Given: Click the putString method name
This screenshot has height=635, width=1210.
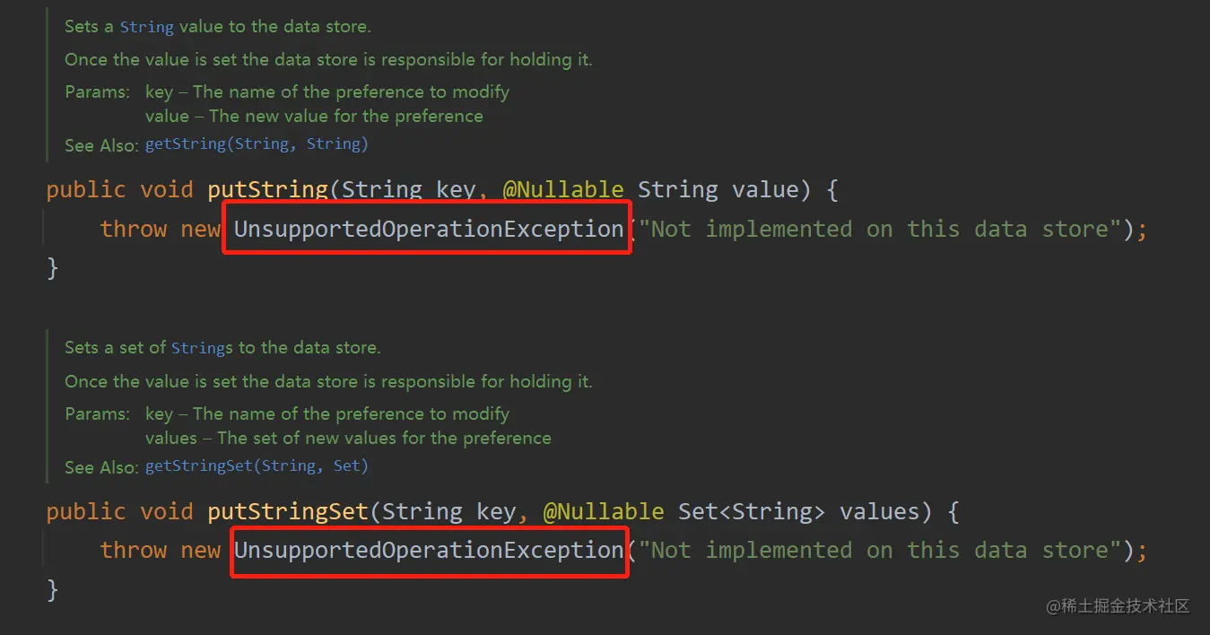Looking at the screenshot, I should (x=267, y=189).
